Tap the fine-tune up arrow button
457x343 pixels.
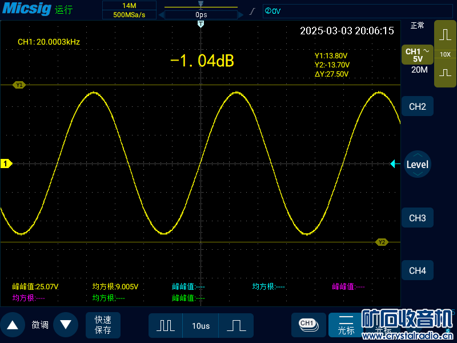click(13, 325)
